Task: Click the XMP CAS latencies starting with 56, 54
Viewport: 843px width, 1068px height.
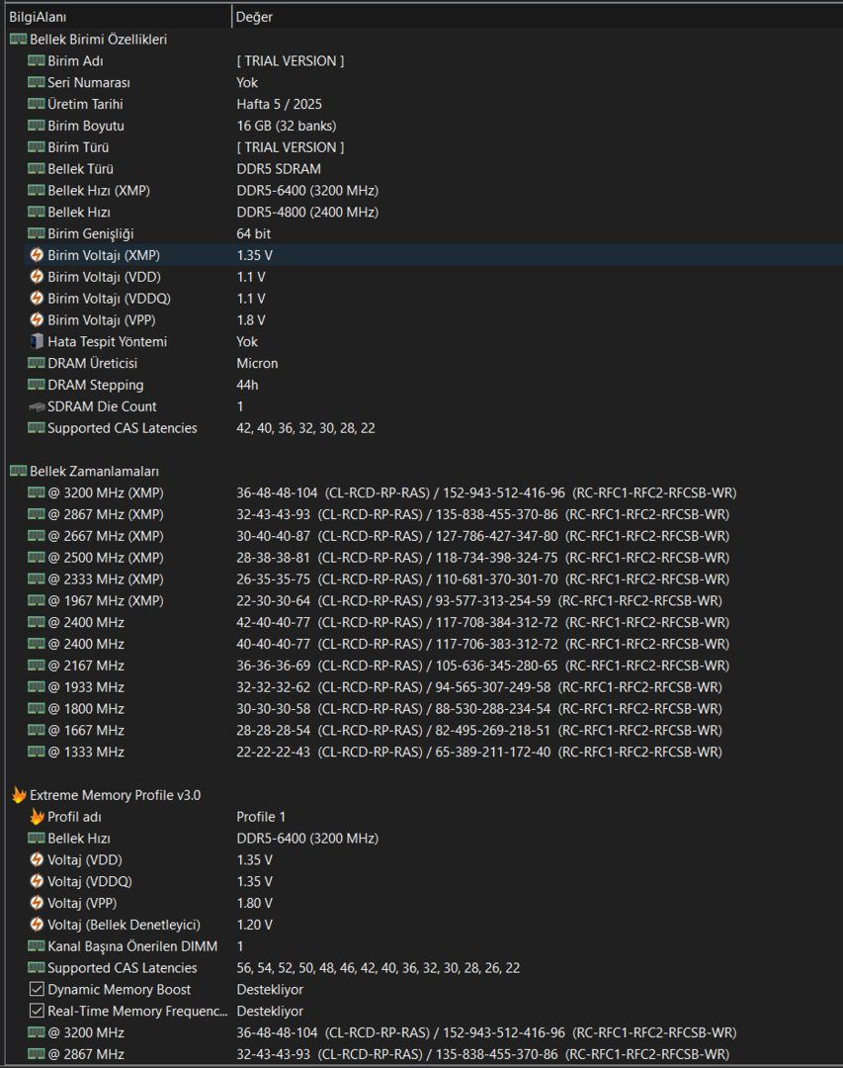Action: [378, 968]
